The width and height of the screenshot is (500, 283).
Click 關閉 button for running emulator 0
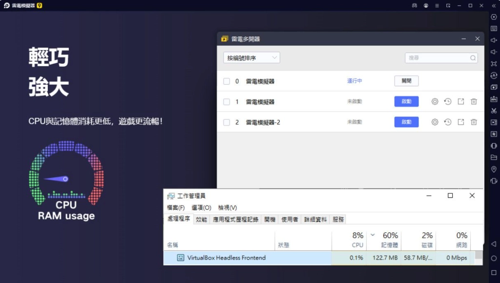click(406, 81)
